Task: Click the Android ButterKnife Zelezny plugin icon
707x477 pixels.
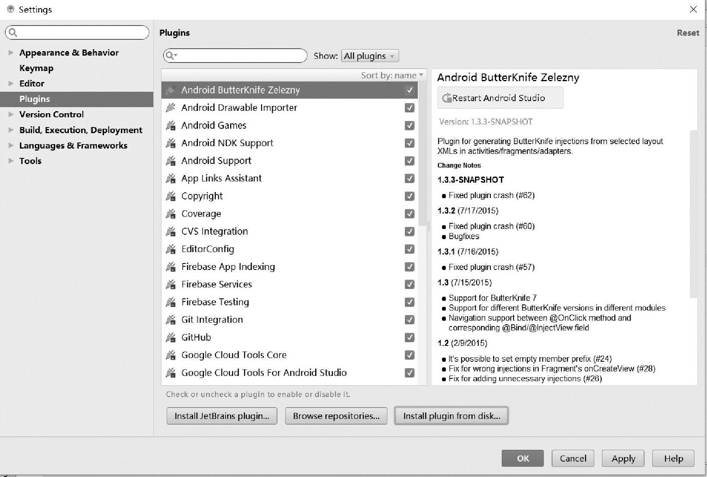Action: 171,90
